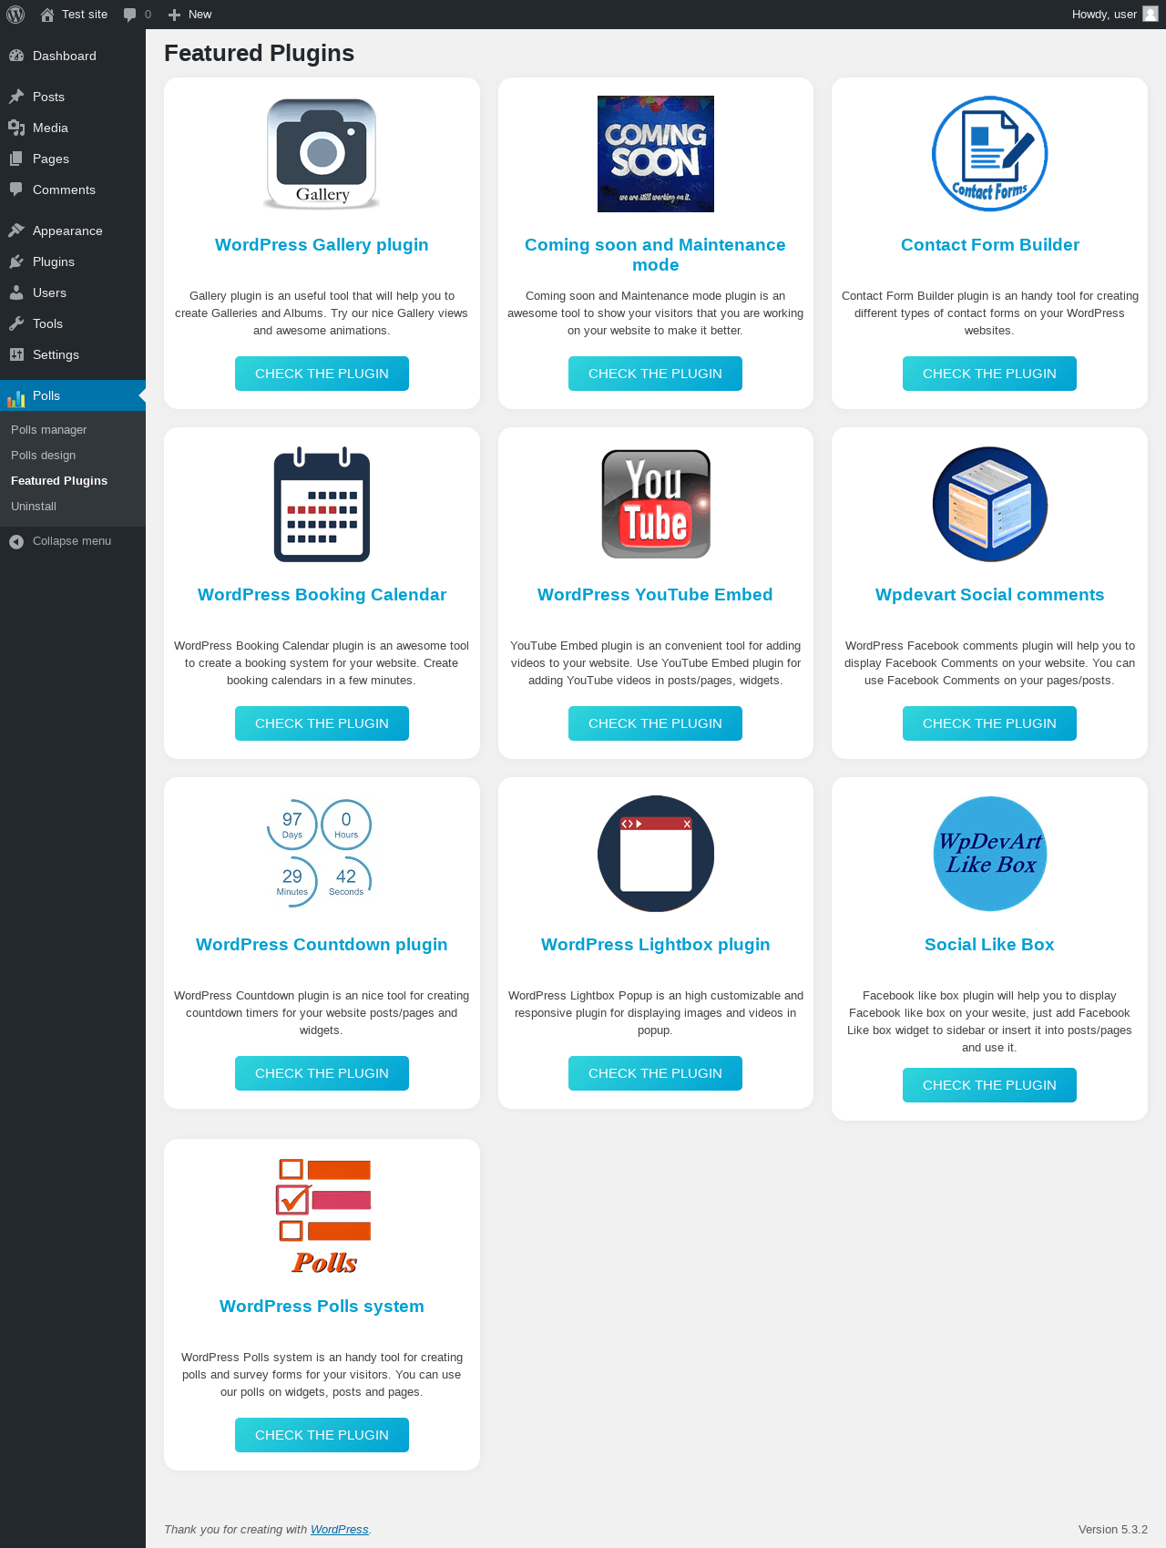Open Wpdevart Social comments title link
This screenshot has height=1548, width=1166.
point(989,595)
